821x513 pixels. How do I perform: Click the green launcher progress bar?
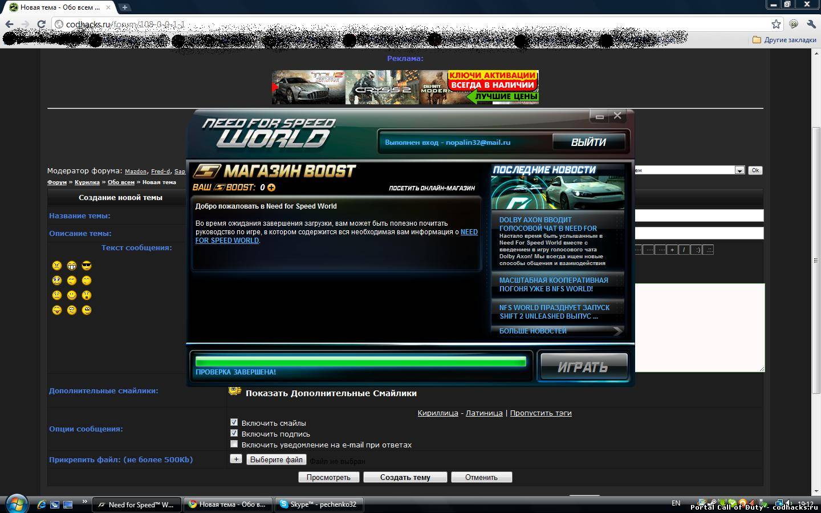(x=360, y=361)
